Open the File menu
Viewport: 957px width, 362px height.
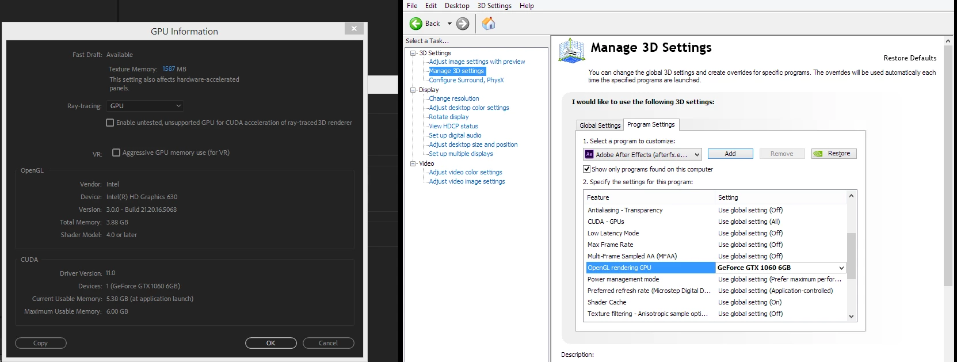click(x=412, y=6)
